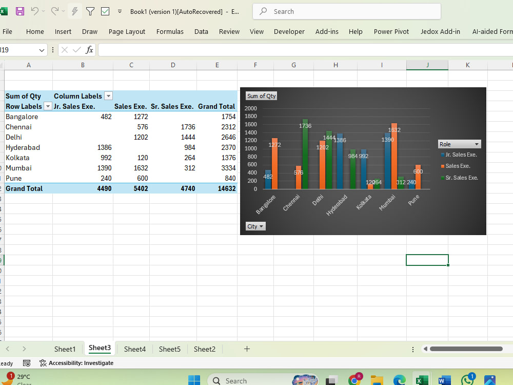513x385 pixels.
Task: Open Microsoft Edge from the taskbar
Action: 400,380
